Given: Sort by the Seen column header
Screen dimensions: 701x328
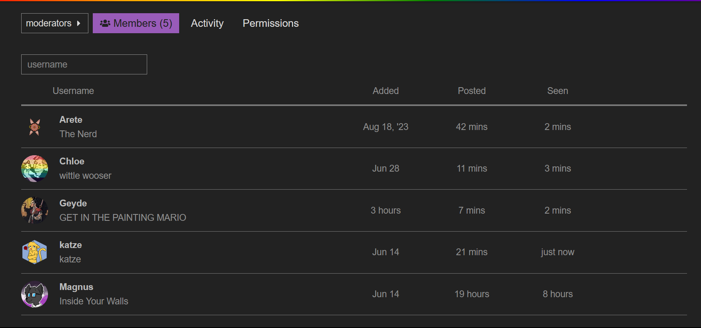Looking at the screenshot, I should coord(557,91).
